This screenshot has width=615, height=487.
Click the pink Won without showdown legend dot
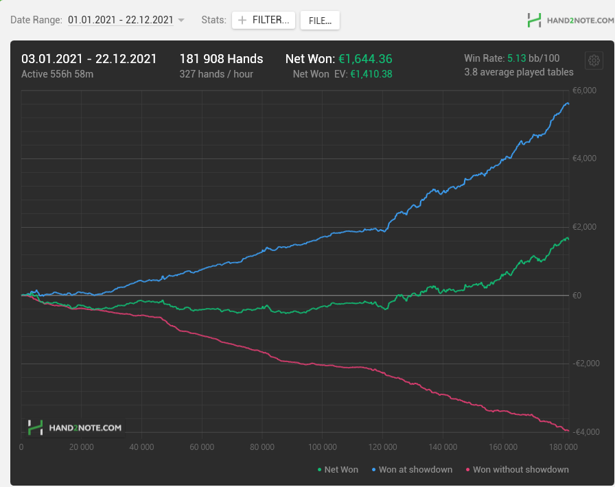click(x=467, y=470)
